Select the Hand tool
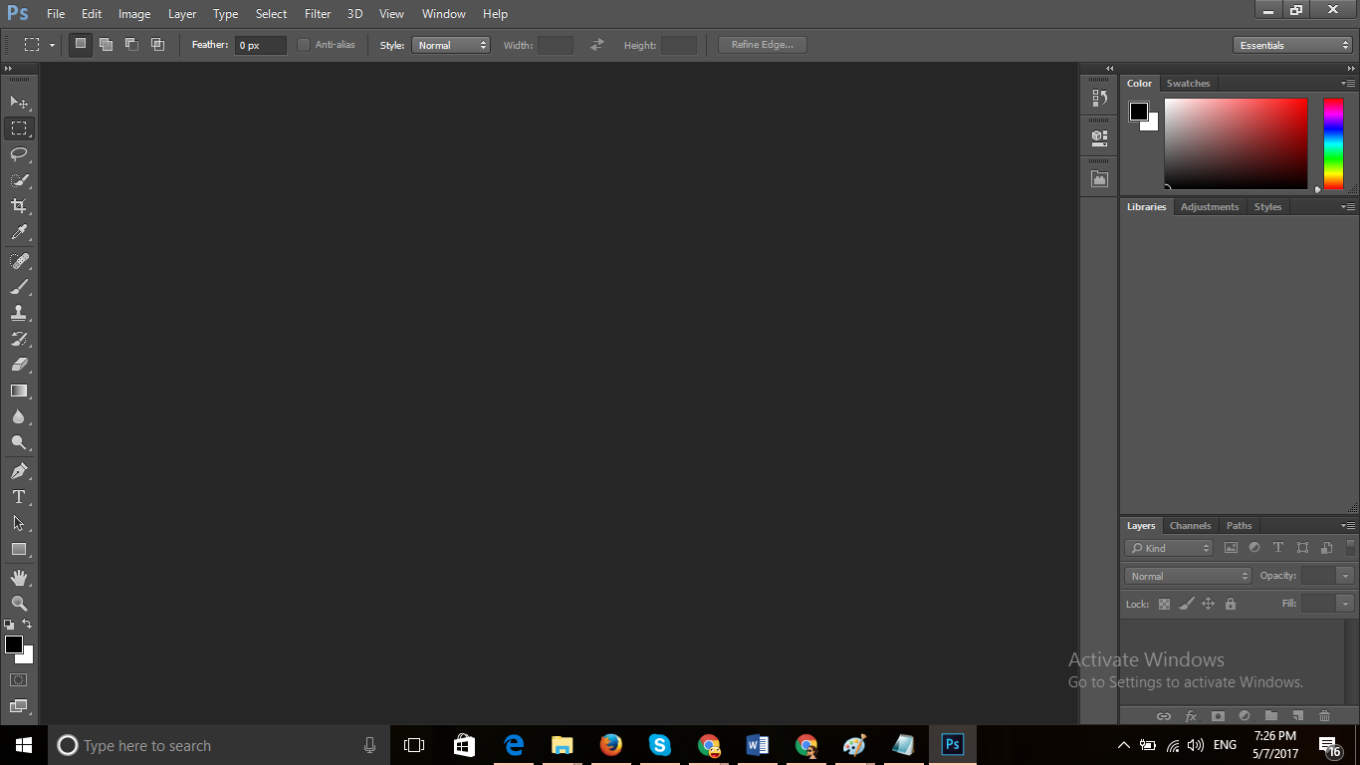Image resolution: width=1360 pixels, height=765 pixels. 19,577
